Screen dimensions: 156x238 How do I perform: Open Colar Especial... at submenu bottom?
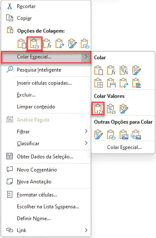[x=124, y=147]
